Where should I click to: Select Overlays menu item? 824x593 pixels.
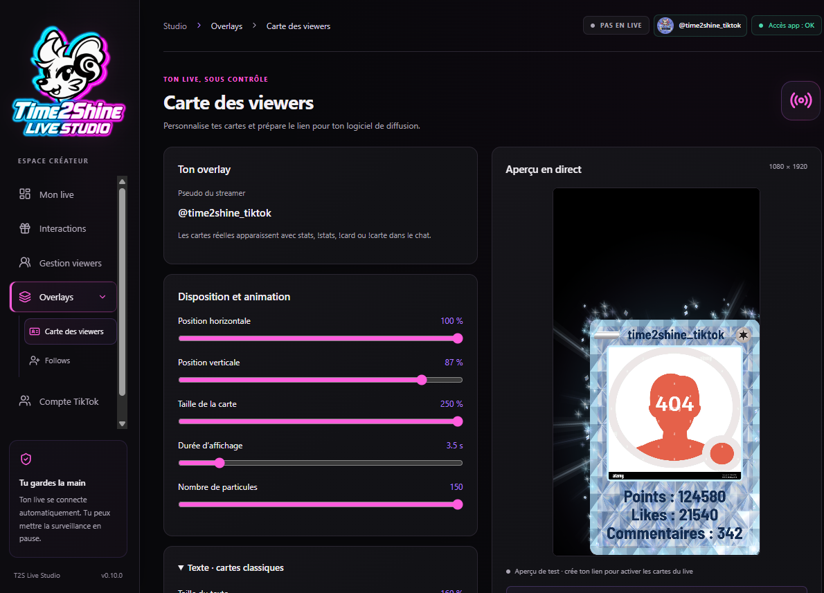pyautogui.click(x=63, y=297)
